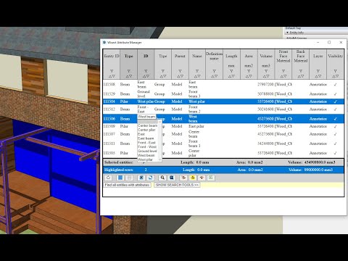Click the Name cell Center pilar in row 111505

194,153
